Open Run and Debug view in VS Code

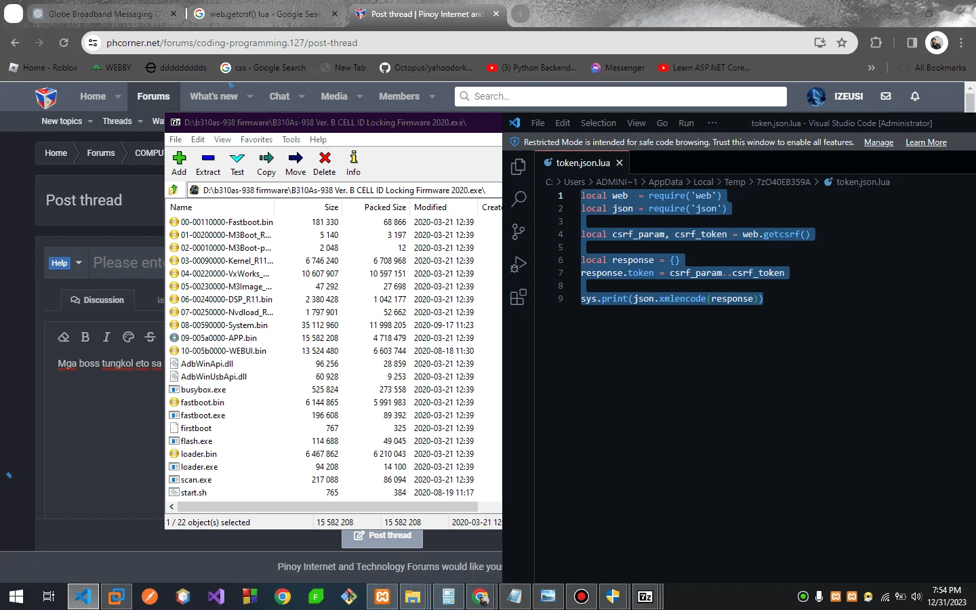[518, 264]
